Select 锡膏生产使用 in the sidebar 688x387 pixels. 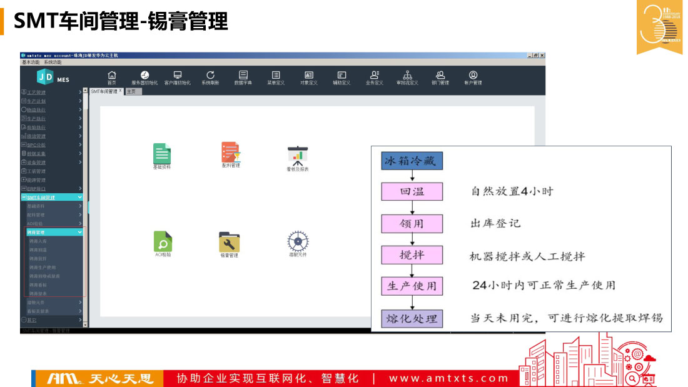[43, 267]
